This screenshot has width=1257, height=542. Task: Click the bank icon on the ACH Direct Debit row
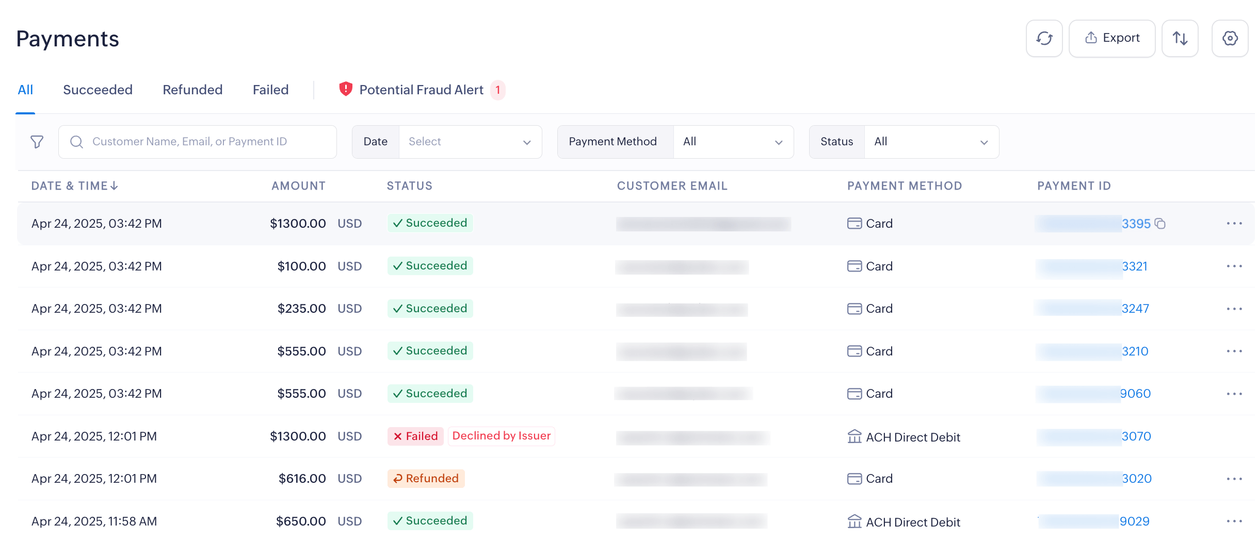854,436
